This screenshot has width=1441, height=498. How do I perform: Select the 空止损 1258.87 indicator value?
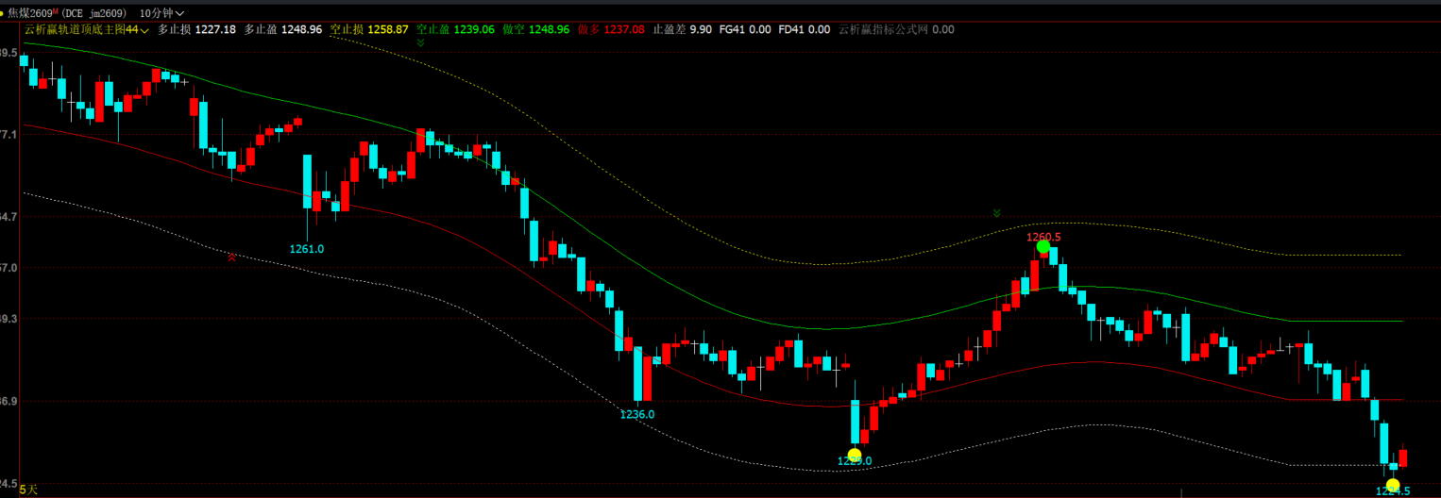click(369, 29)
